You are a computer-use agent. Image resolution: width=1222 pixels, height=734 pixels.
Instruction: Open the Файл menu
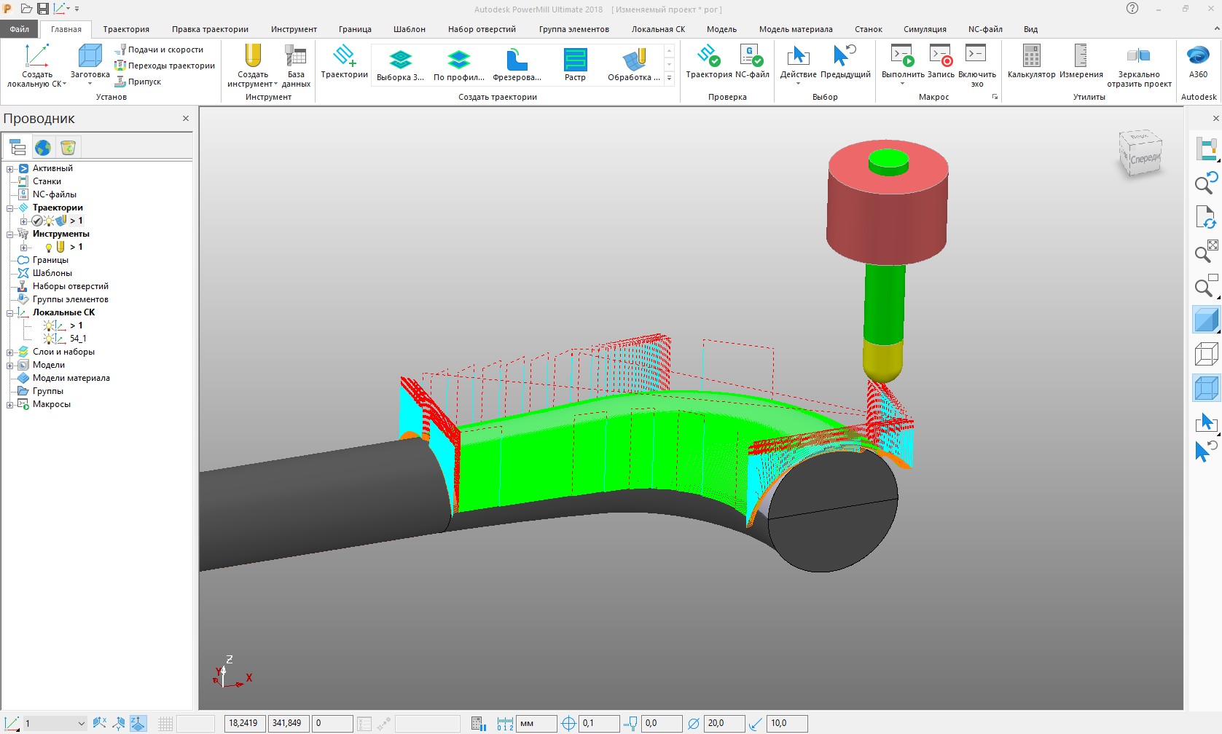(20, 29)
